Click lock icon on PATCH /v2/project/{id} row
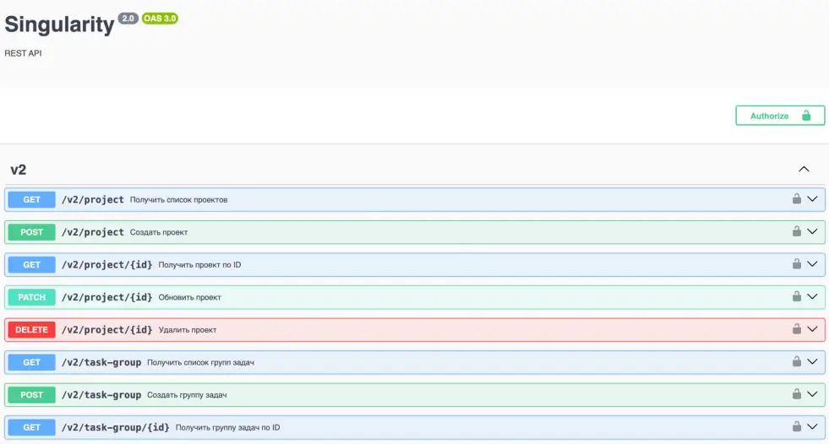The image size is (829, 444). click(x=796, y=296)
